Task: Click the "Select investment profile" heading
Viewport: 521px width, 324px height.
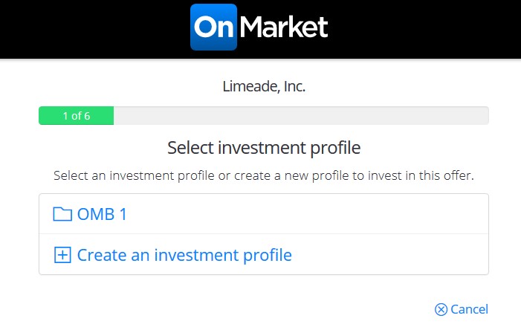Action: pos(264,148)
